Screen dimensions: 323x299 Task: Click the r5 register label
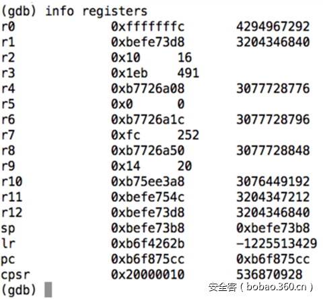click(x=8, y=104)
